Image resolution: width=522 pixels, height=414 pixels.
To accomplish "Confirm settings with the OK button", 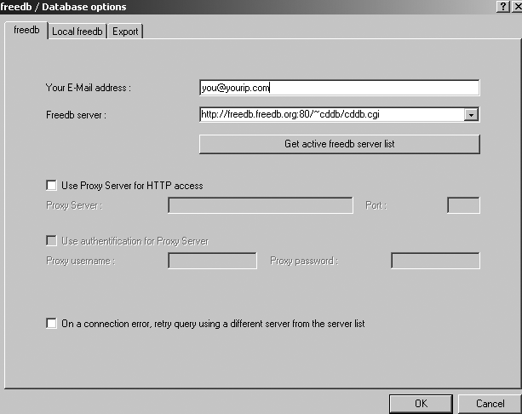I will coord(421,404).
